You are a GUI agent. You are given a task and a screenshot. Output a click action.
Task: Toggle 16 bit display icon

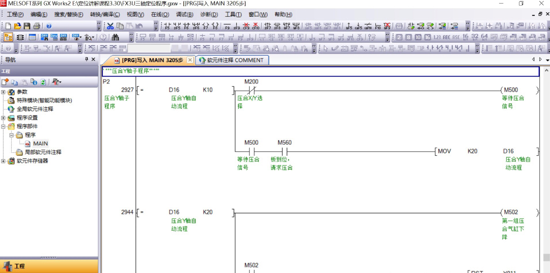[465, 37]
